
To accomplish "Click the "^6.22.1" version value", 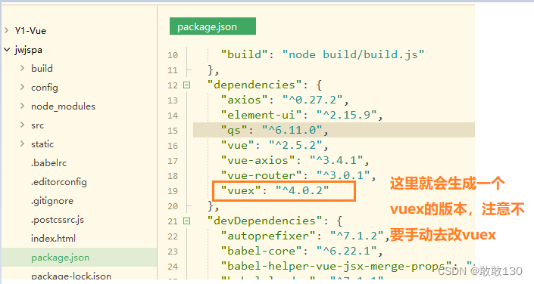I will [x=346, y=251].
